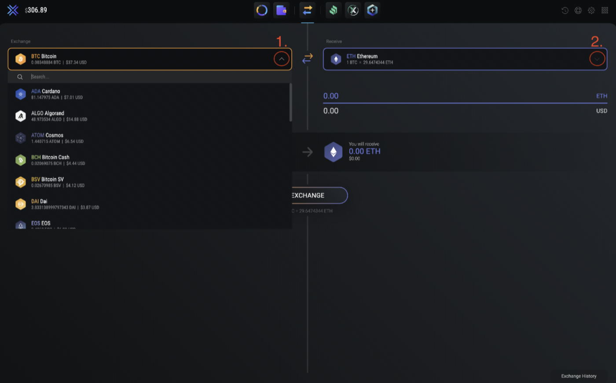
Task: Click the Bitcoin icon in Exchange selector
Action: click(21, 59)
